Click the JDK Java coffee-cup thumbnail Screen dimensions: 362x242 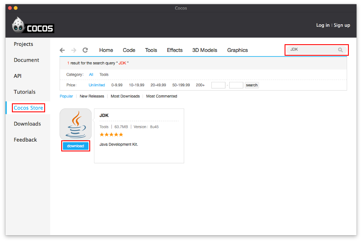tap(76, 124)
